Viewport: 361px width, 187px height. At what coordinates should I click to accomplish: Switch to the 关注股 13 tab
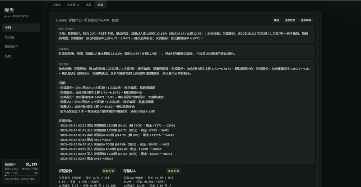73,5
